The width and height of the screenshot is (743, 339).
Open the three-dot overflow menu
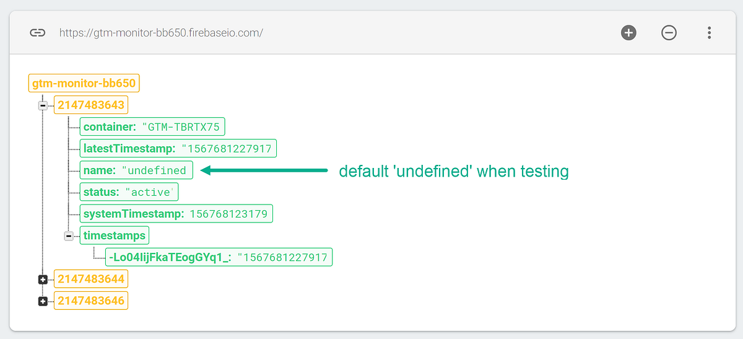click(x=709, y=33)
